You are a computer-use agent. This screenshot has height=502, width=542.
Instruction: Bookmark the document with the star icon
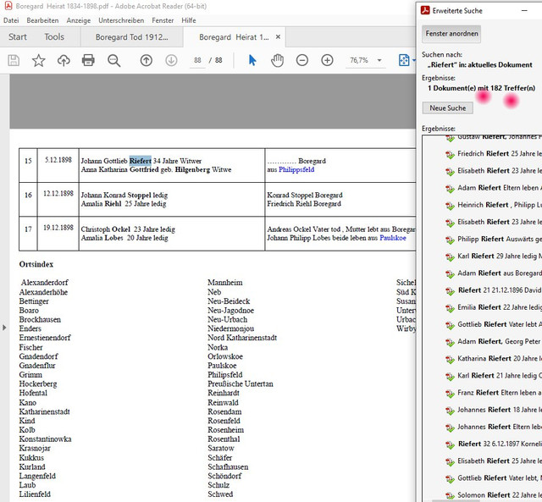coord(38,60)
